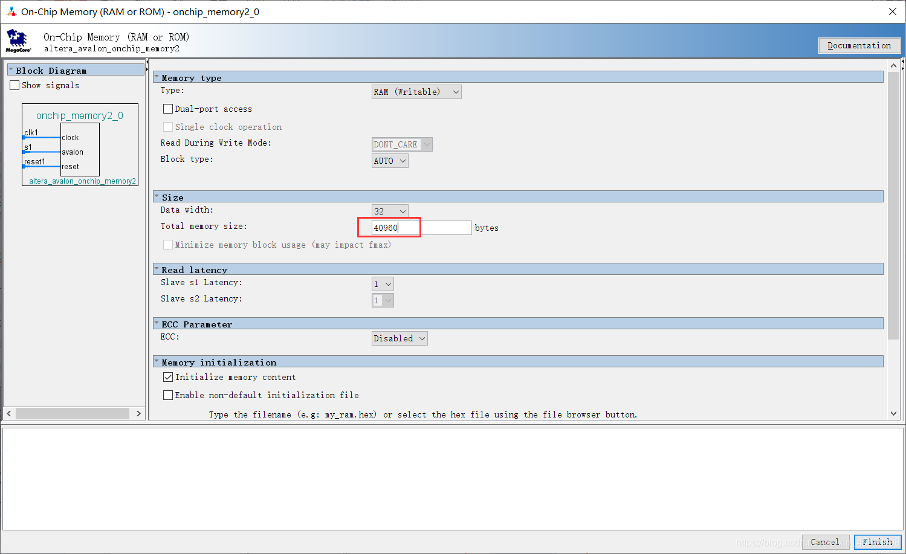906x554 pixels.
Task: Click block diagram scrollbar left arrow
Action: (9, 413)
